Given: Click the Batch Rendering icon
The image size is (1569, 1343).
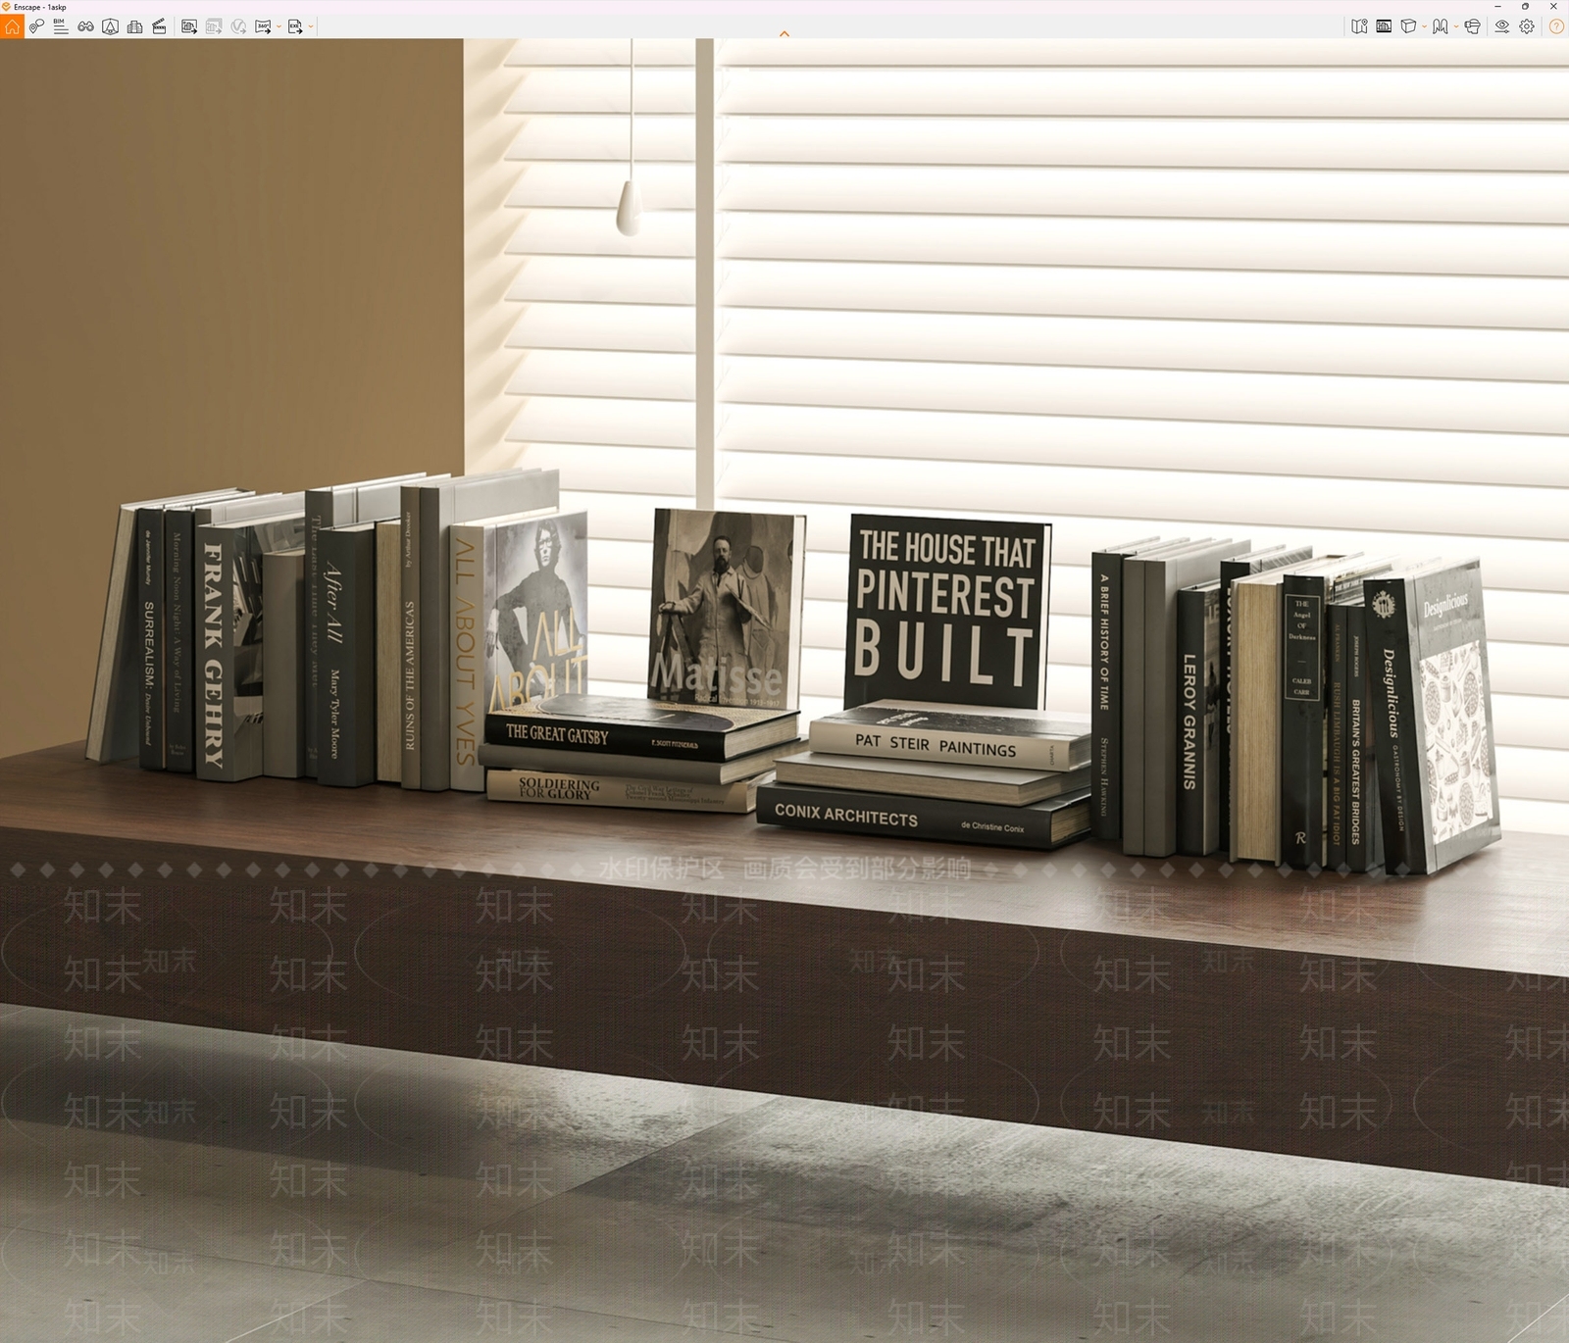Looking at the screenshot, I should click(214, 26).
